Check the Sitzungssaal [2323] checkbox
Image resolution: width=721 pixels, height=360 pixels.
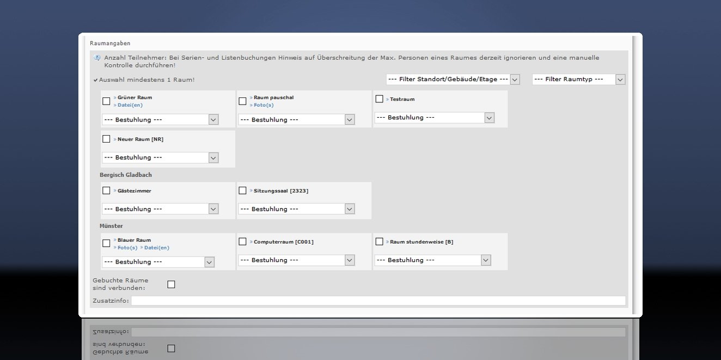242,191
